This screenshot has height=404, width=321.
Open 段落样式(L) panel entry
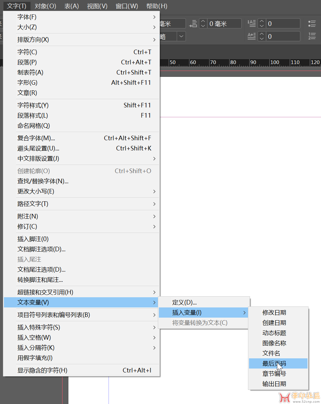pyautogui.click(x=82, y=116)
